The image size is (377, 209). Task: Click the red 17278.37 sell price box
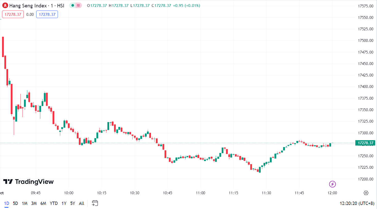click(x=13, y=14)
